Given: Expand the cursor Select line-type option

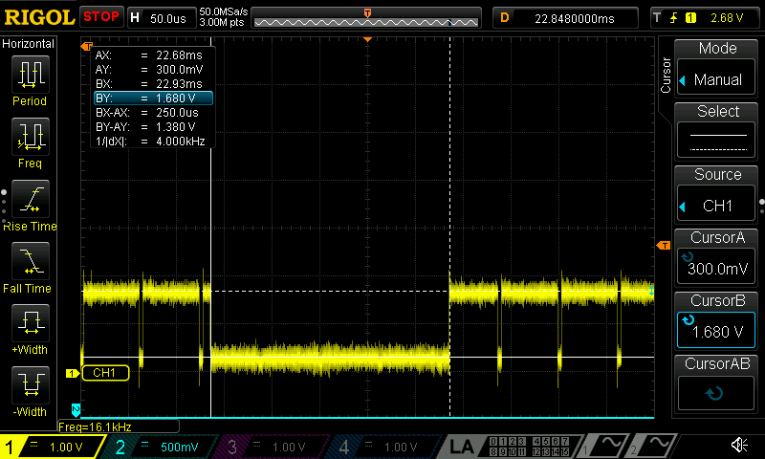Looking at the screenshot, I should point(717,132).
